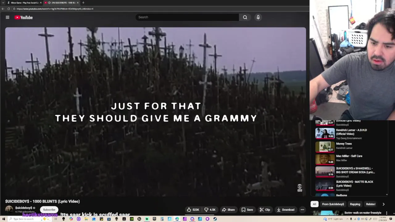
Task: Save the video to a playlist
Action: click(x=247, y=210)
